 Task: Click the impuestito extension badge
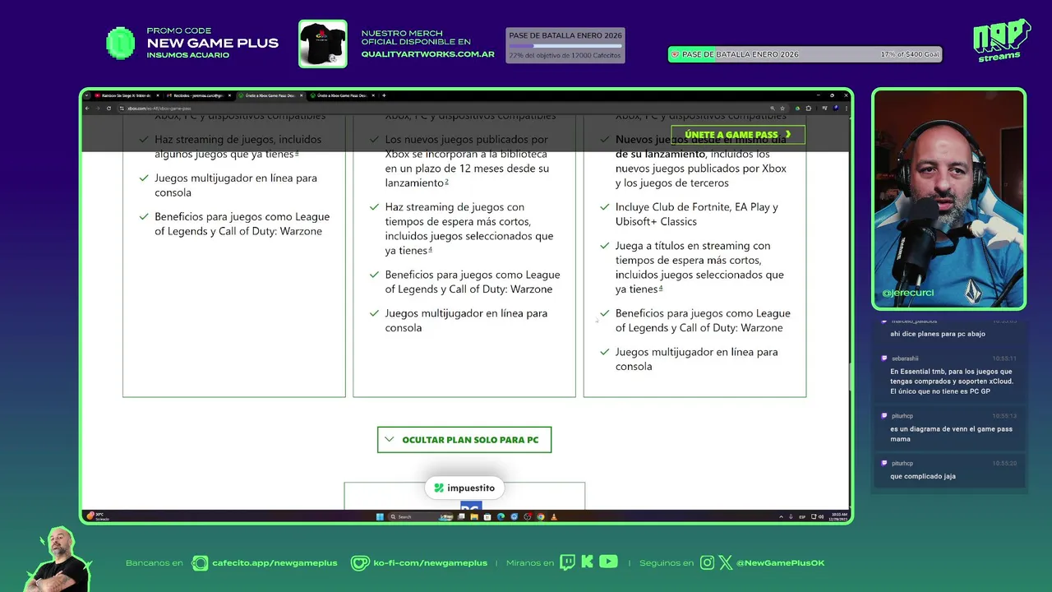pos(464,488)
